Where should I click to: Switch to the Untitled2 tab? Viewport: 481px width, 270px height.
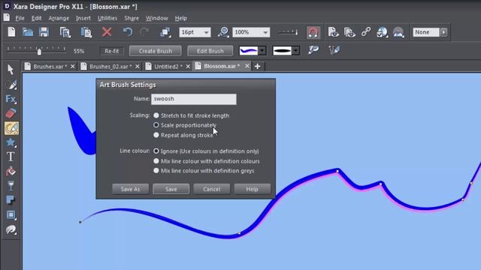168,67
